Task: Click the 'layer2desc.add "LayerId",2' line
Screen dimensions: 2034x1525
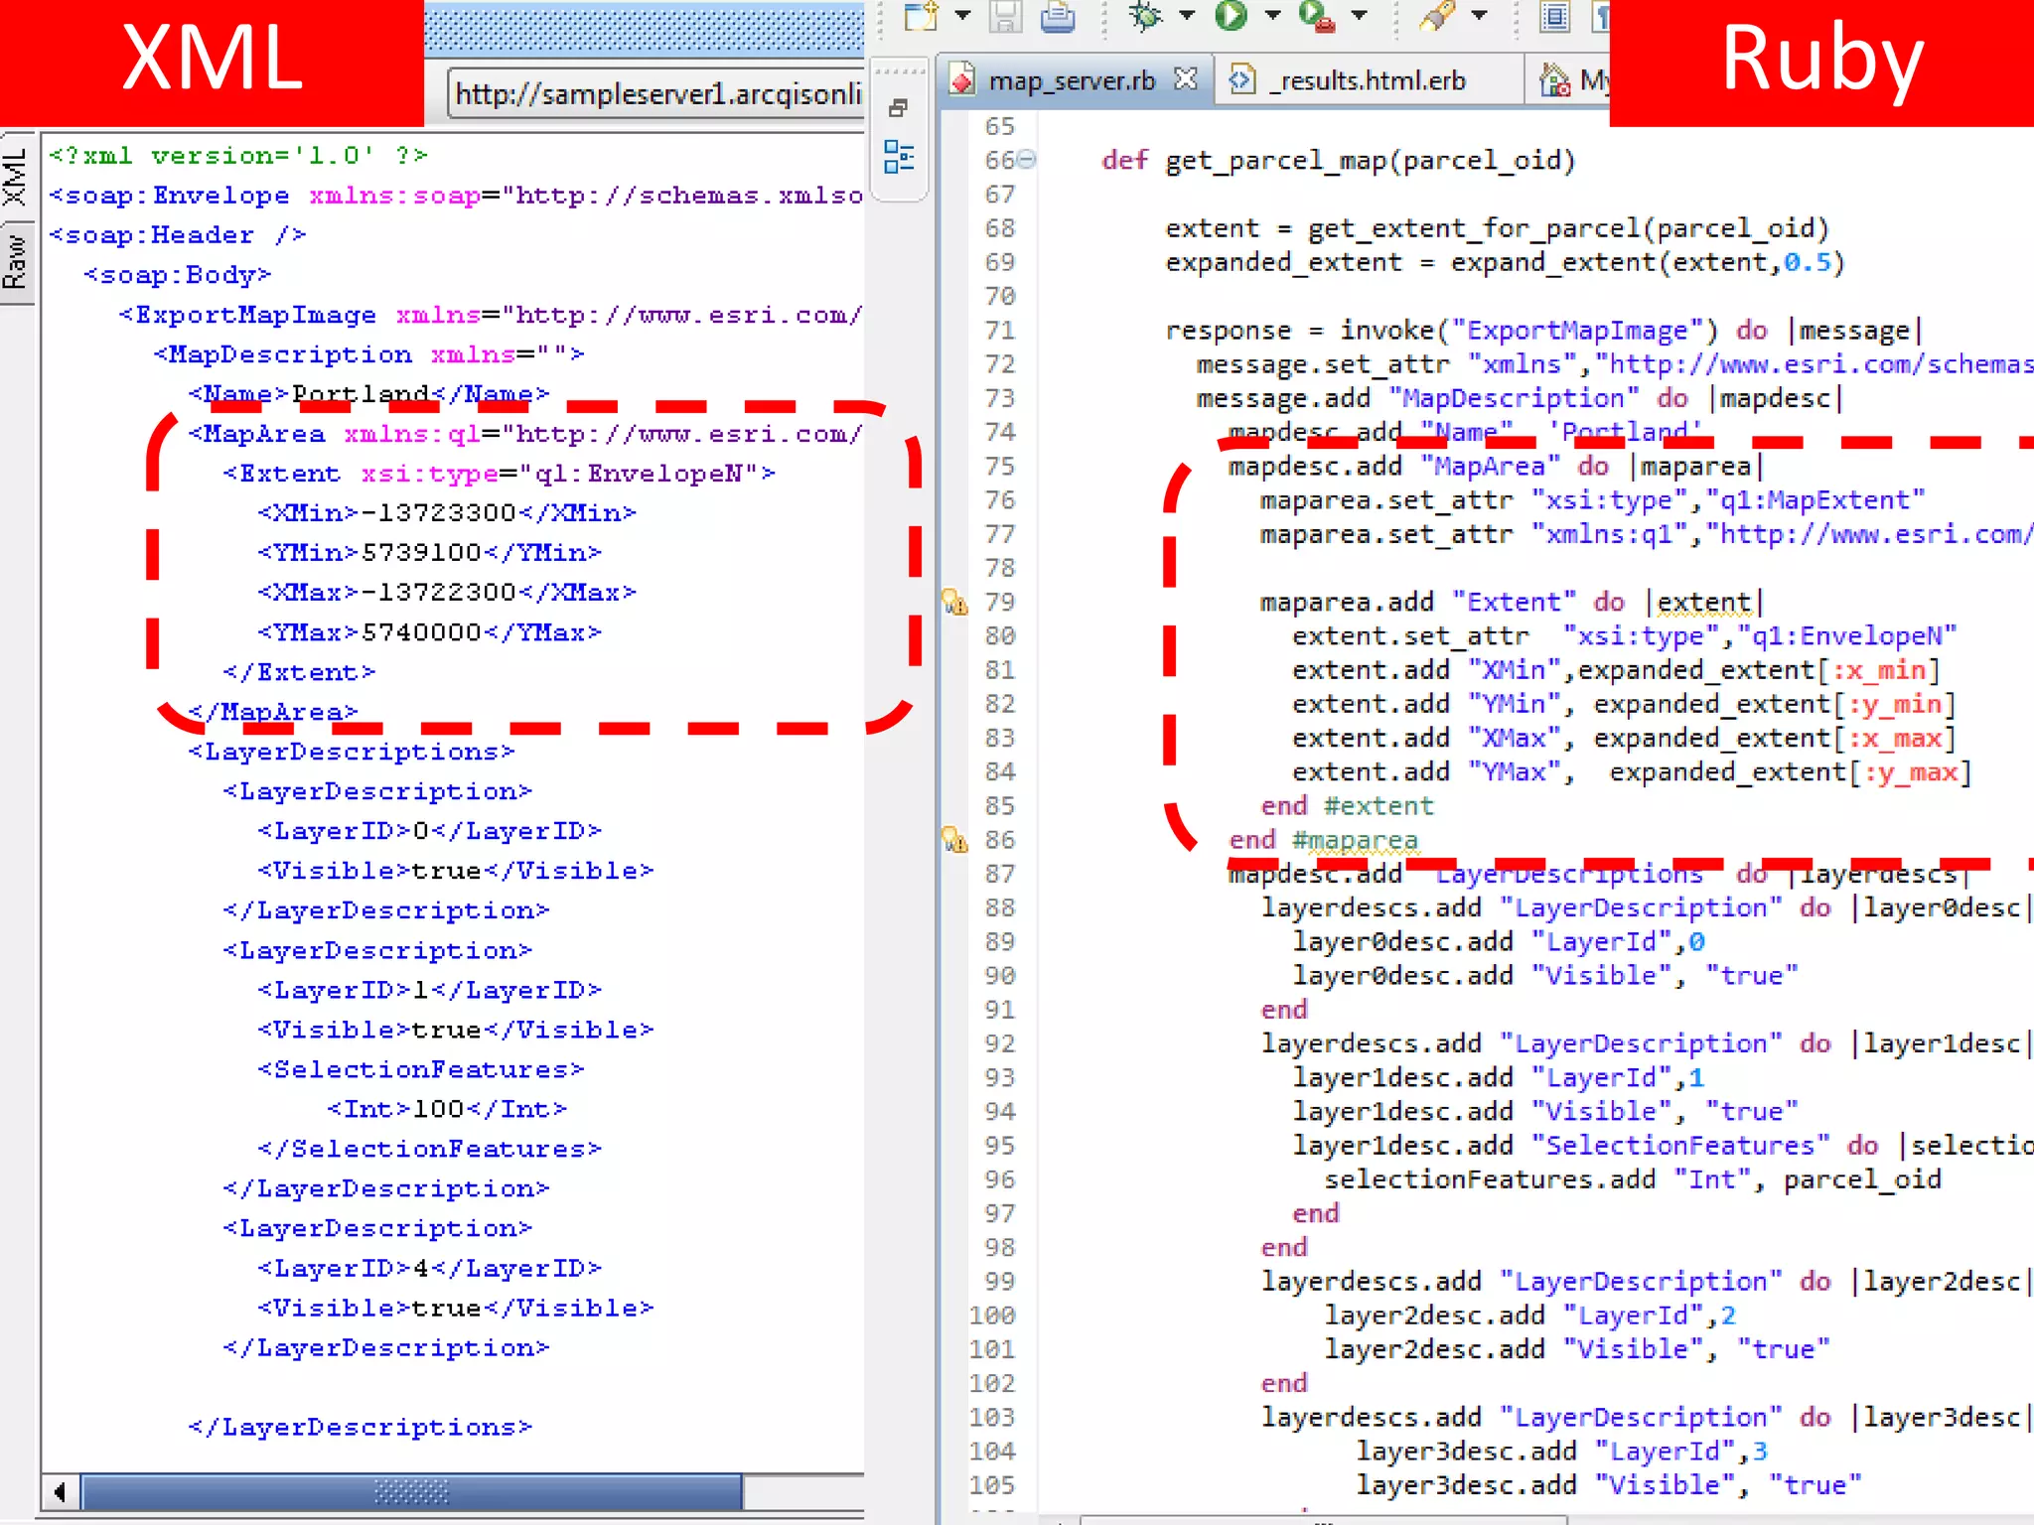Action: (1530, 1316)
